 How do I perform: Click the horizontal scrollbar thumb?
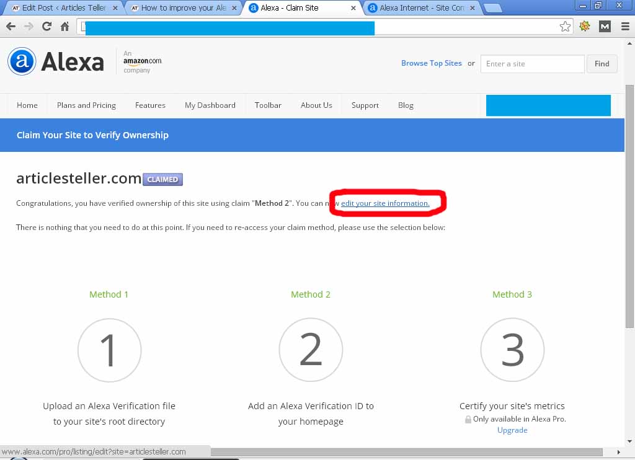point(407,452)
